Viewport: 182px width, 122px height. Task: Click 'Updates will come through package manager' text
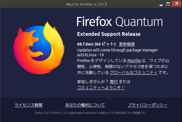[x=117, y=50]
